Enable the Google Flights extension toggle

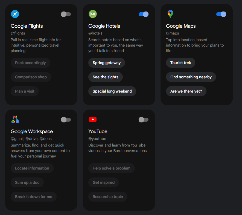tap(66, 14)
